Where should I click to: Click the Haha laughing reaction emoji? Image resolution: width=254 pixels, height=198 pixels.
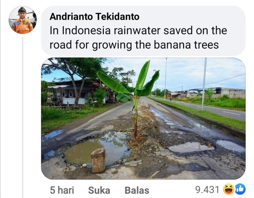pyautogui.click(x=228, y=189)
